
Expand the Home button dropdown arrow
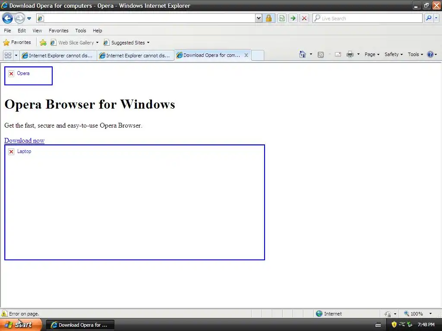[x=311, y=54]
